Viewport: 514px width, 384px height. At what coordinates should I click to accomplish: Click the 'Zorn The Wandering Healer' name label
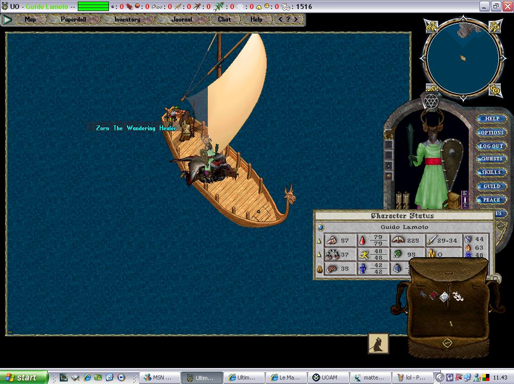coord(136,128)
